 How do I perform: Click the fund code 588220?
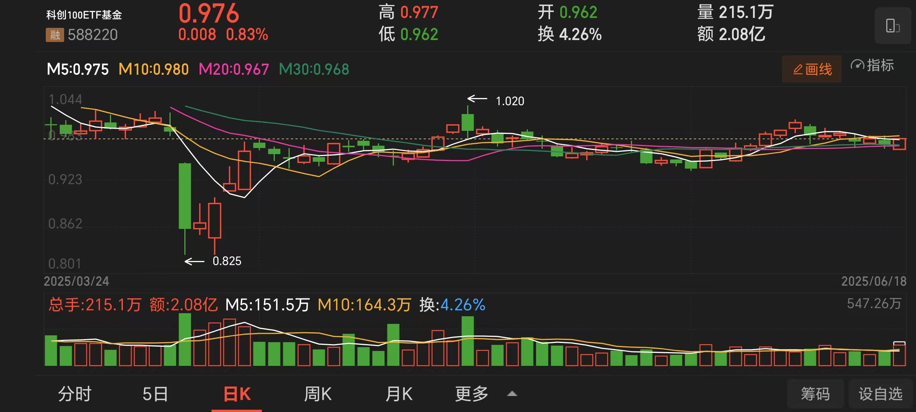(93, 35)
